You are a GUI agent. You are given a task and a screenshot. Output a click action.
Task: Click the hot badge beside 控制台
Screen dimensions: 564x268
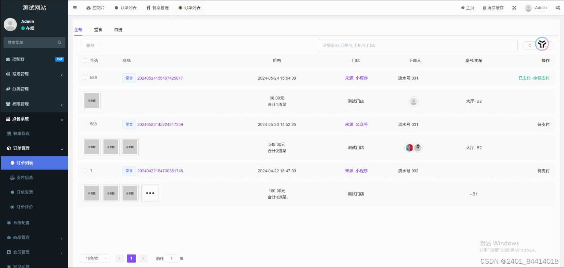(x=59, y=59)
